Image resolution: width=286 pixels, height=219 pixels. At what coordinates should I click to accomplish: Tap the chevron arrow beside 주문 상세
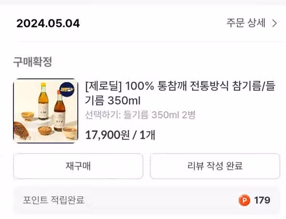(275, 23)
